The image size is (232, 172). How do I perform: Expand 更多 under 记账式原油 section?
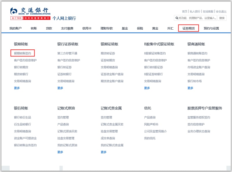coord(60,152)
